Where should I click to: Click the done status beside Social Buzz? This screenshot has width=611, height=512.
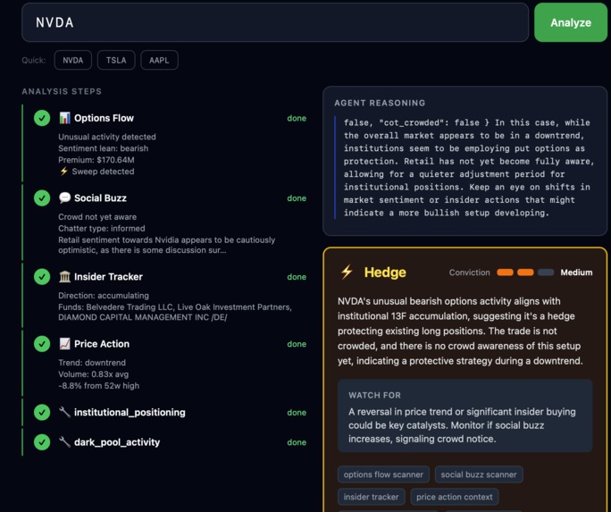pos(297,198)
